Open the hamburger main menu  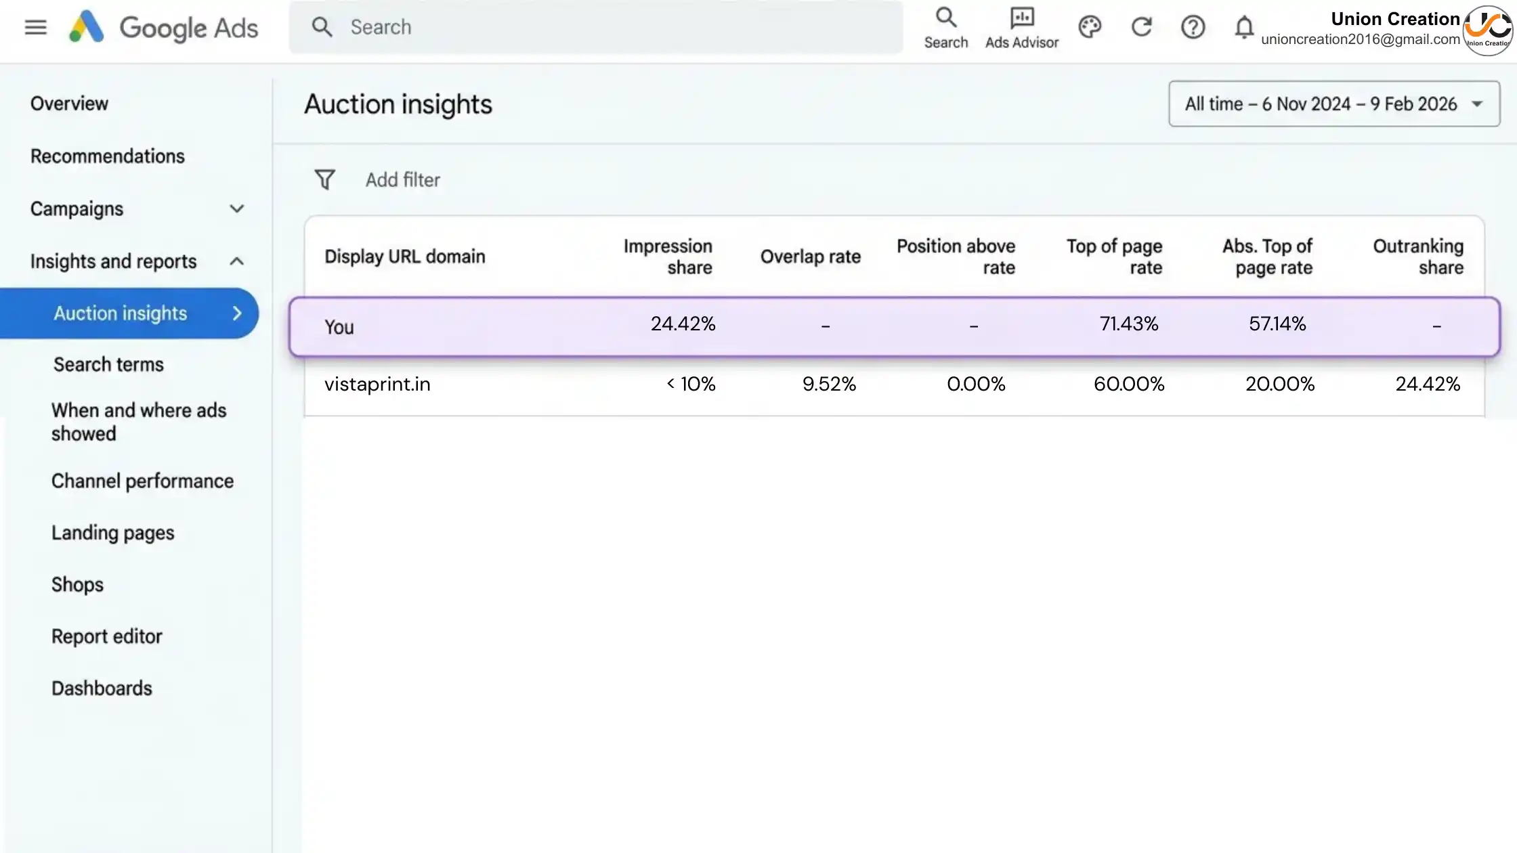click(x=35, y=28)
